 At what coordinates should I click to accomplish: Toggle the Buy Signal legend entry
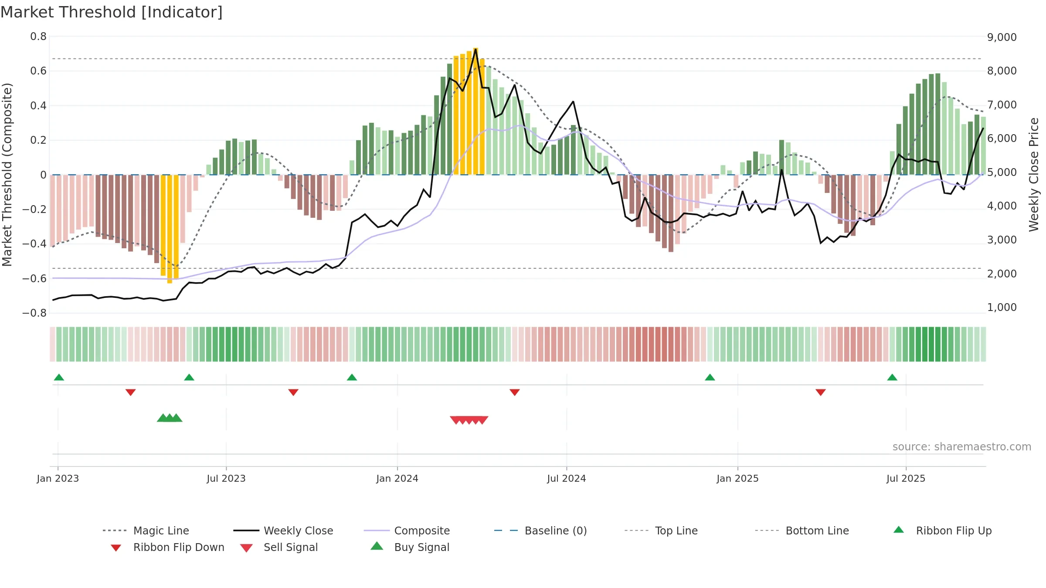click(410, 547)
